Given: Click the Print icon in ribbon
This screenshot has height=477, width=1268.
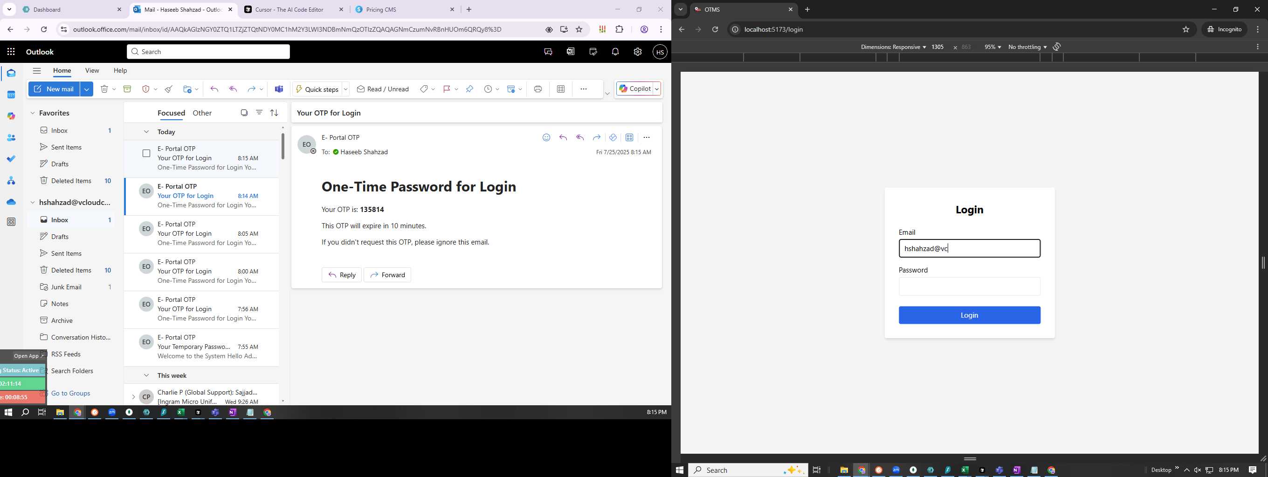Looking at the screenshot, I should tap(538, 89).
